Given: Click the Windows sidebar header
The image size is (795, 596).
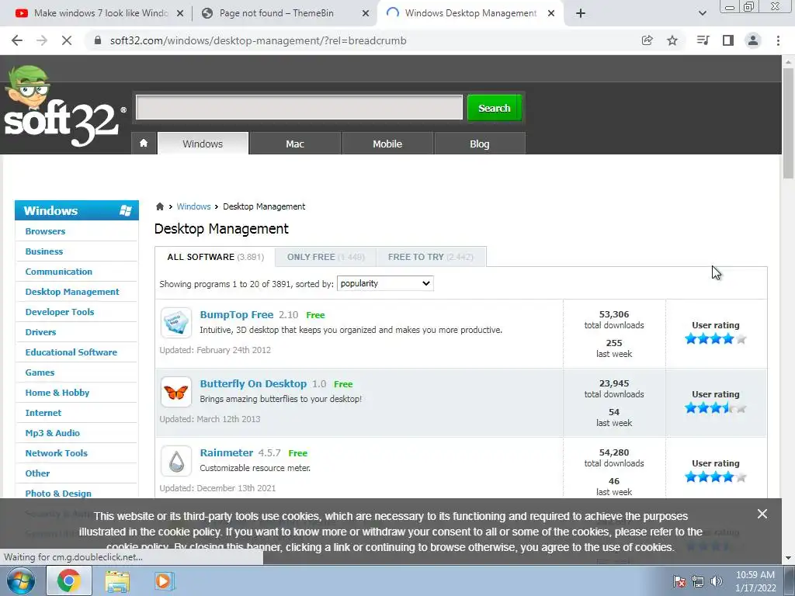Looking at the screenshot, I should click(x=77, y=210).
